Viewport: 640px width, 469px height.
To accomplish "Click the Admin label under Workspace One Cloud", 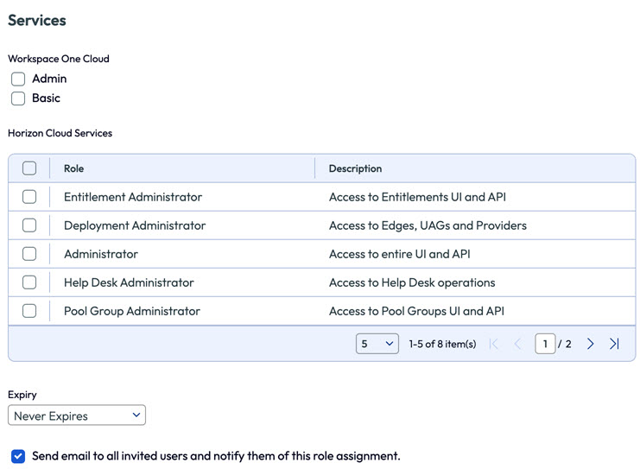I will pyautogui.click(x=49, y=79).
